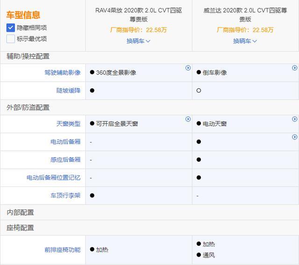Click 座椅配置 section header
299x265 pixels.
tap(20, 228)
